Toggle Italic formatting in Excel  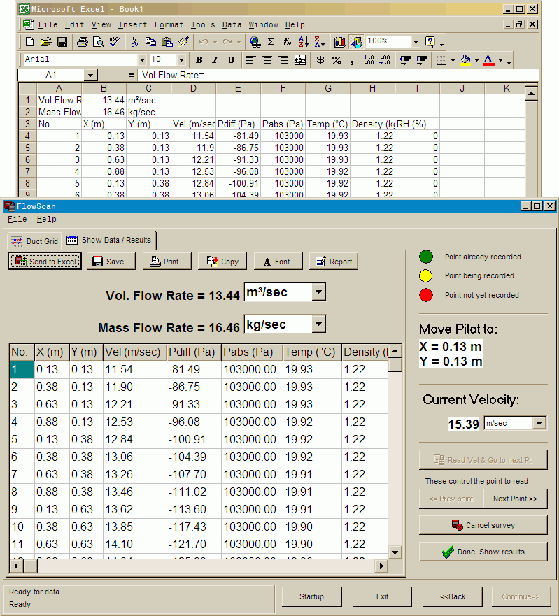(215, 60)
